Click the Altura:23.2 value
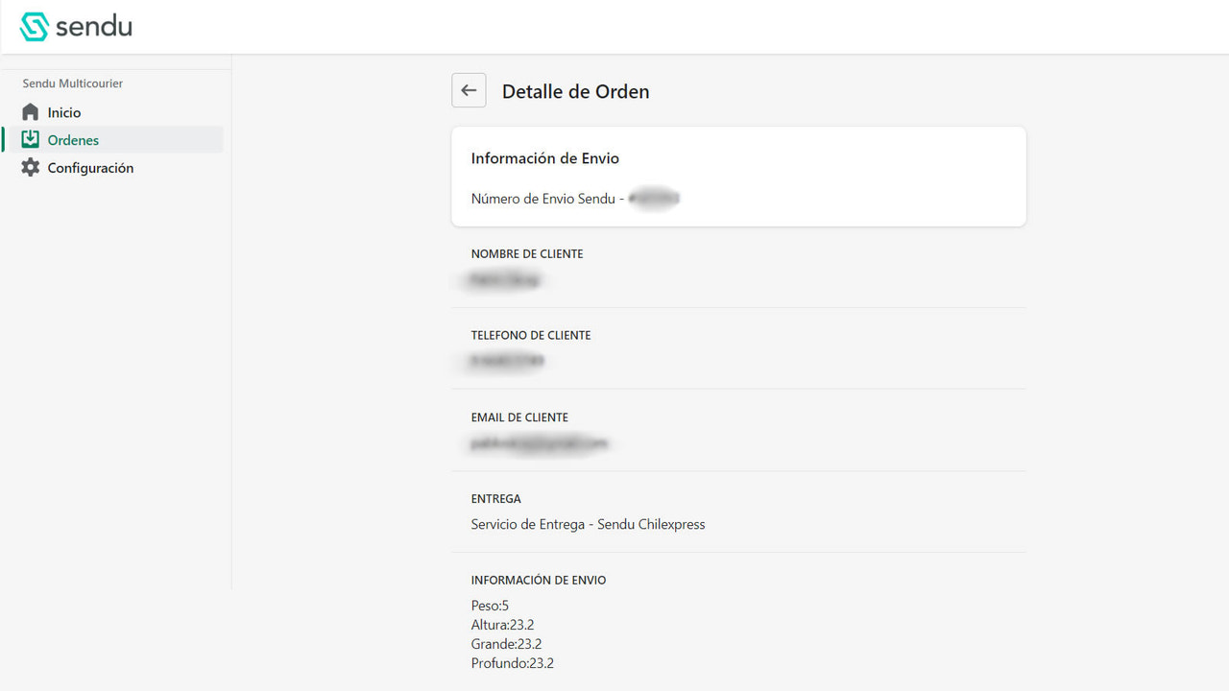Image resolution: width=1229 pixels, height=691 pixels. (503, 625)
